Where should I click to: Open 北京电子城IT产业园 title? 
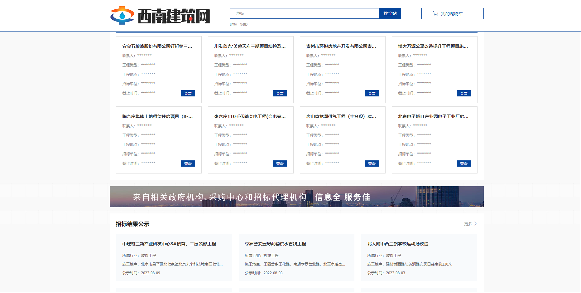pyautogui.click(x=433, y=116)
